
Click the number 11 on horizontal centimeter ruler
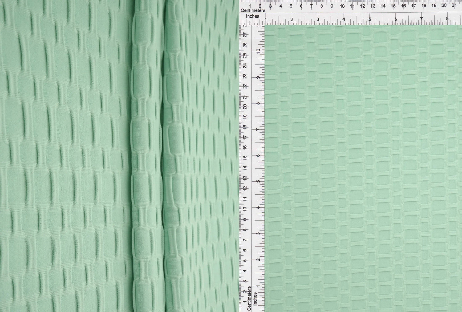pyautogui.click(x=352, y=6)
